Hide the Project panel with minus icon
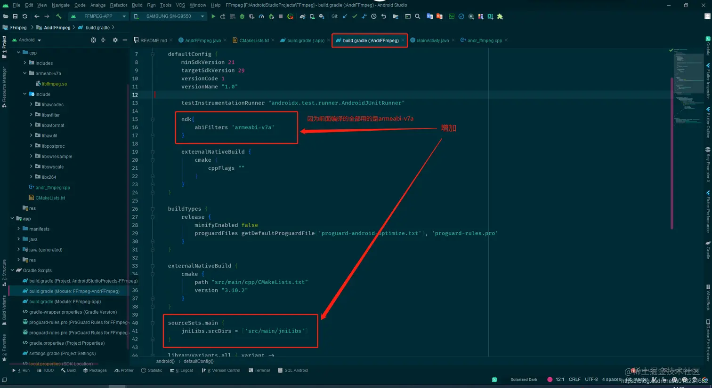Viewport: 712px width, 388px height. click(x=125, y=40)
